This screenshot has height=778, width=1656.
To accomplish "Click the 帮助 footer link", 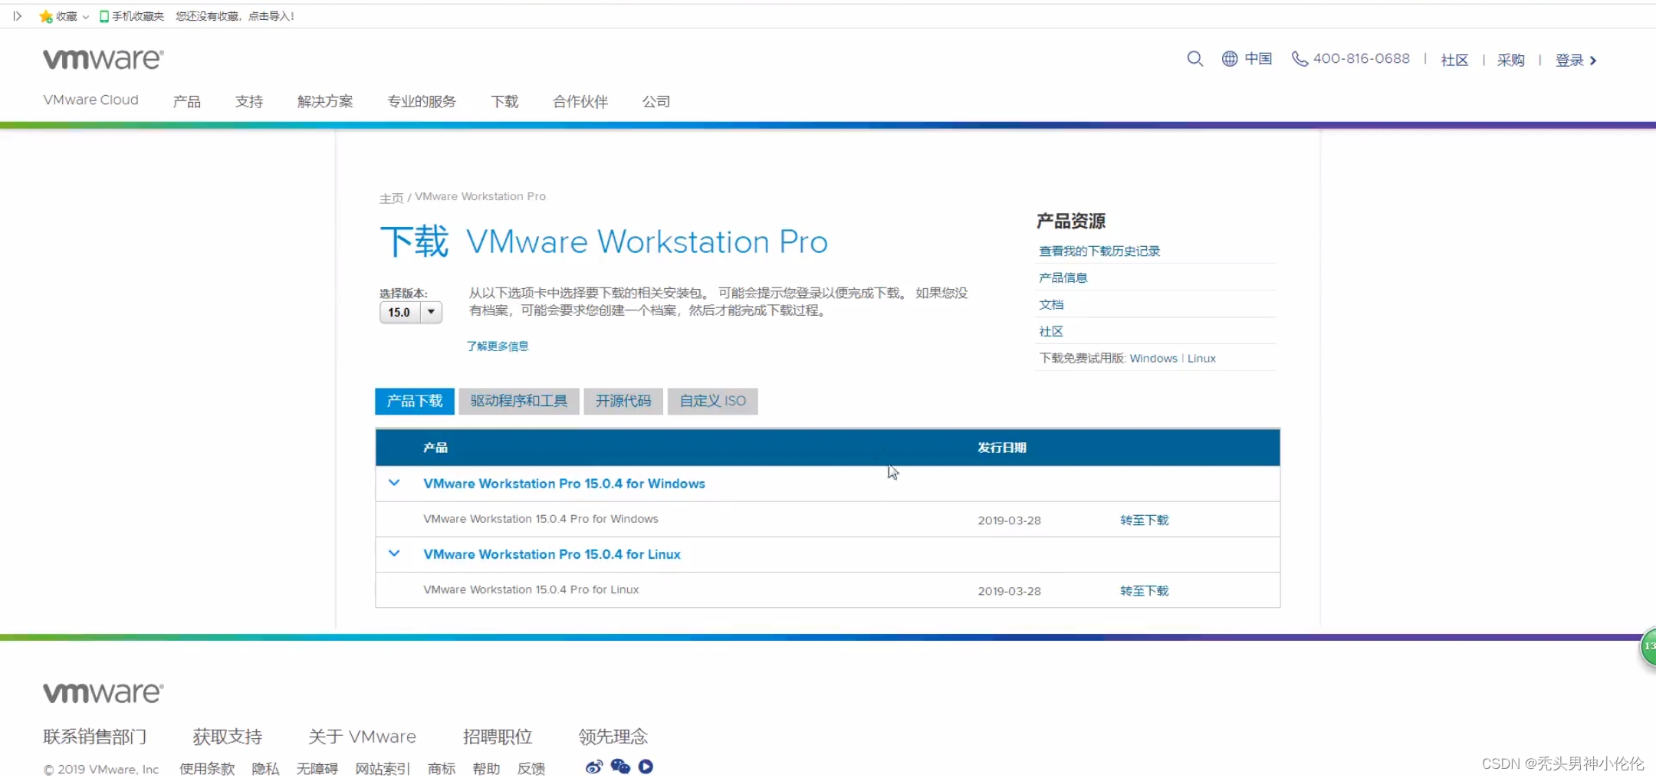I will 486,769.
